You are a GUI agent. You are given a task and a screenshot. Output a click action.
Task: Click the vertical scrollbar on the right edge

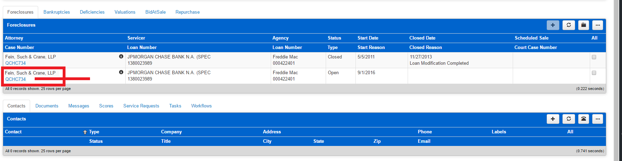point(617,80)
